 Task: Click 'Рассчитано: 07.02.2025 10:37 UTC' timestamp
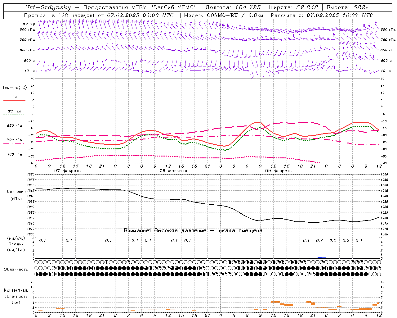(x=322, y=15)
